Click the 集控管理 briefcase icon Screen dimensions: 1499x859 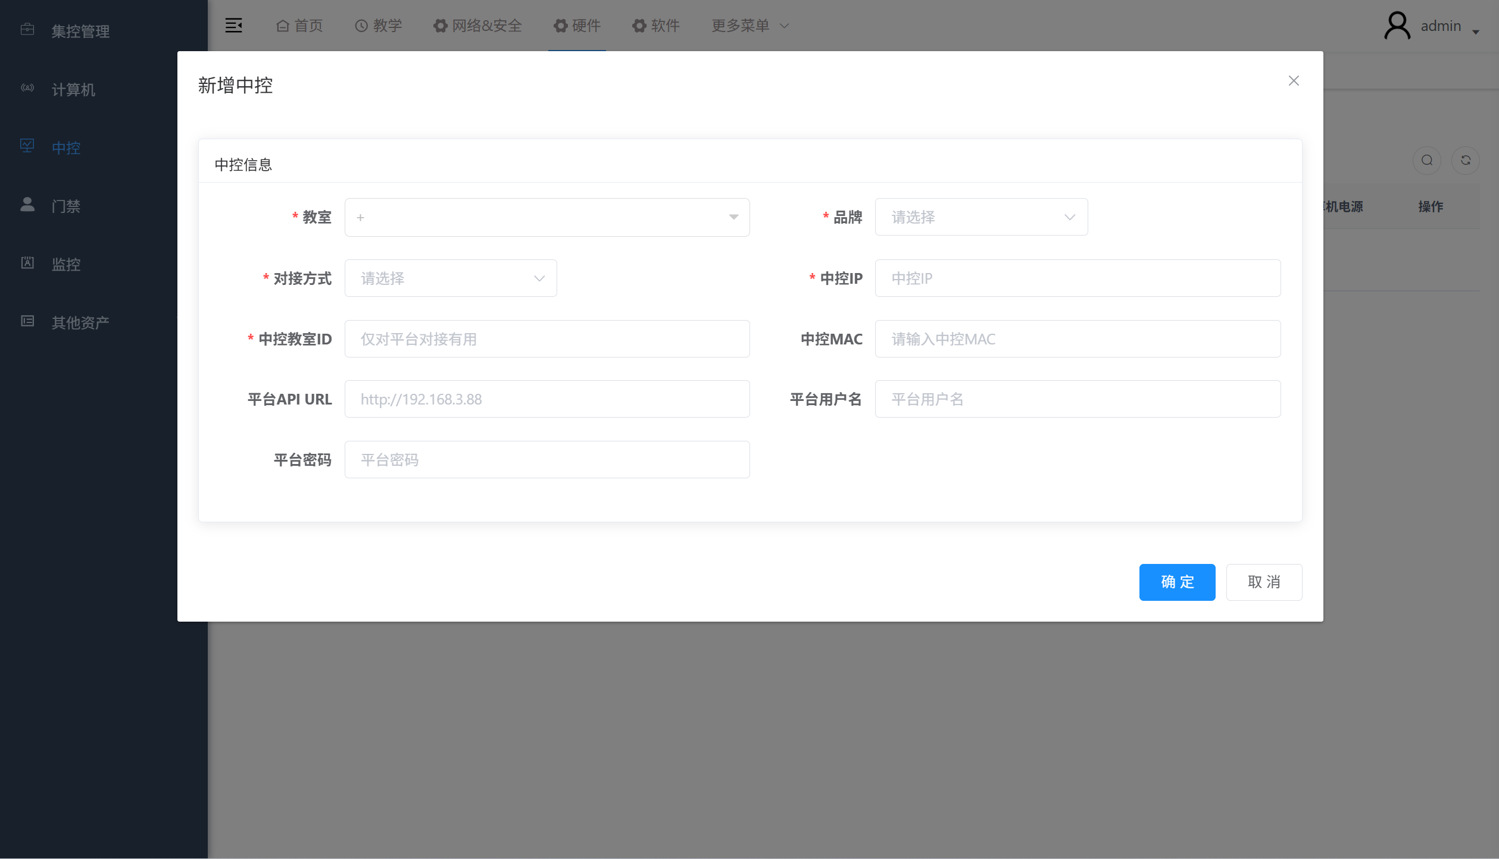[x=27, y=29]
